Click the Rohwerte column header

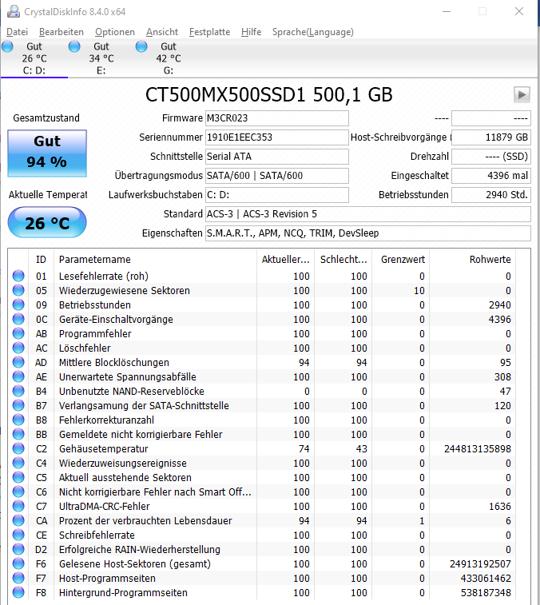(x=472, y=259)
